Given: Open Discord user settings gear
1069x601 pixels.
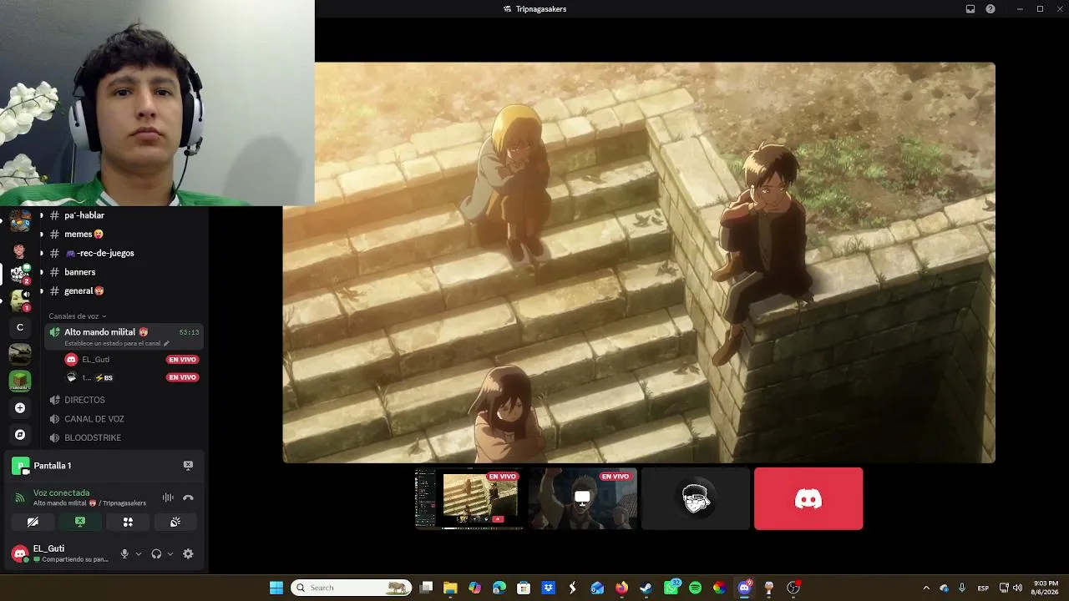Looking at the screenshot, I should point(188,553).
